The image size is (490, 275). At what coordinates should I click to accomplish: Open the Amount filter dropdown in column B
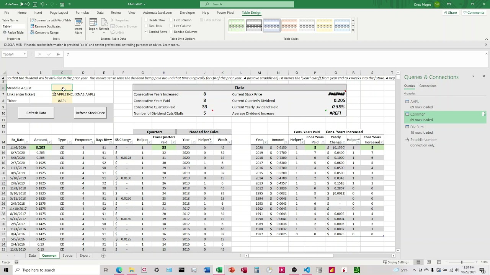pos(49,142)
